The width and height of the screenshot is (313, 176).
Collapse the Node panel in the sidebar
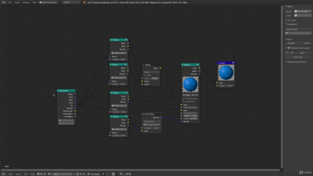(287, 6)
